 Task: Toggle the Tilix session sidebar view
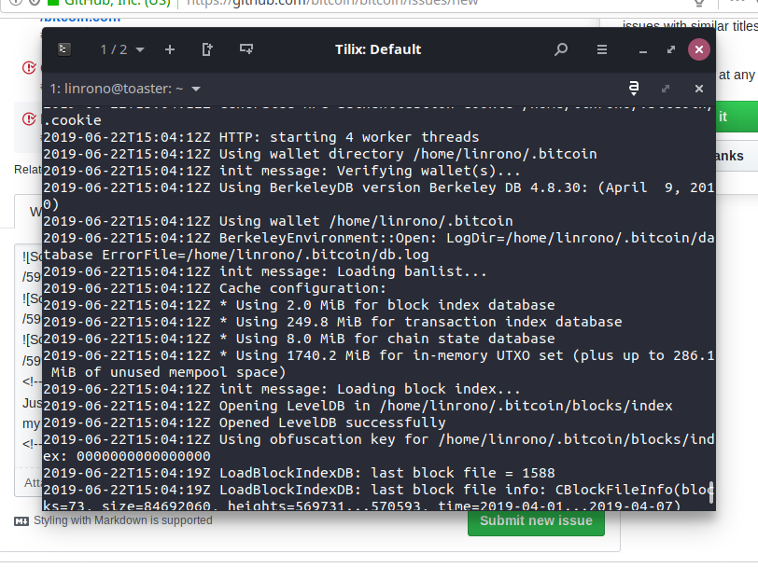click(x=63, y=49)
